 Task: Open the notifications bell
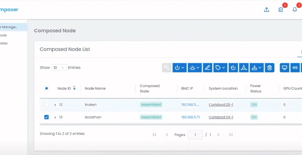point(295,10)
